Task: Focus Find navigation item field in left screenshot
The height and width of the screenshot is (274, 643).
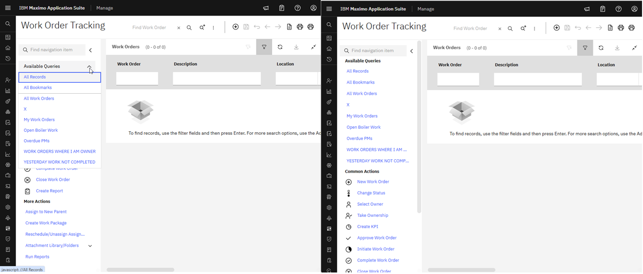Action: click(x=52, y=50)
